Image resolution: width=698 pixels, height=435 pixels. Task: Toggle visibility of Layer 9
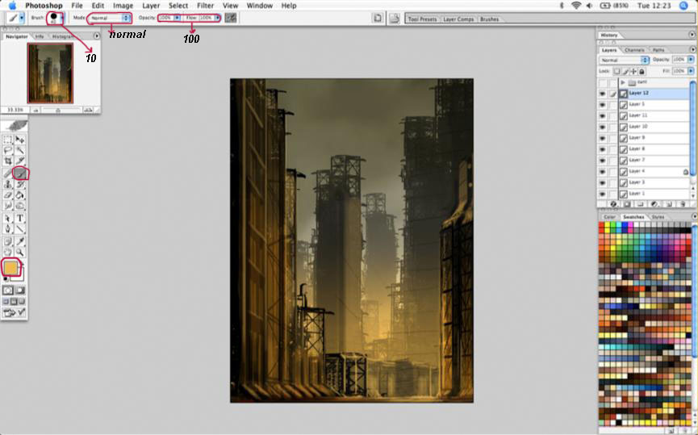(x=602, y=138)
